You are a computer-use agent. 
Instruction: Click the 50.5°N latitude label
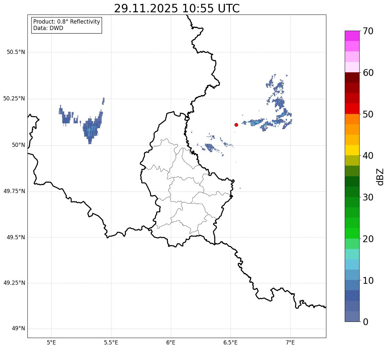16,52
